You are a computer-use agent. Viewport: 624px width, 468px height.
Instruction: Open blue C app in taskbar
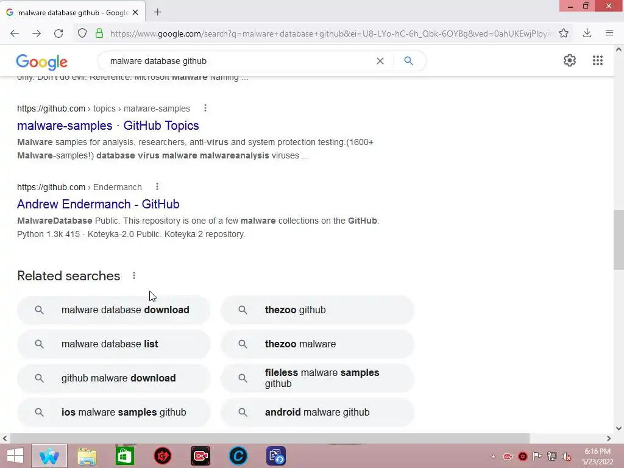pos(238,456)
